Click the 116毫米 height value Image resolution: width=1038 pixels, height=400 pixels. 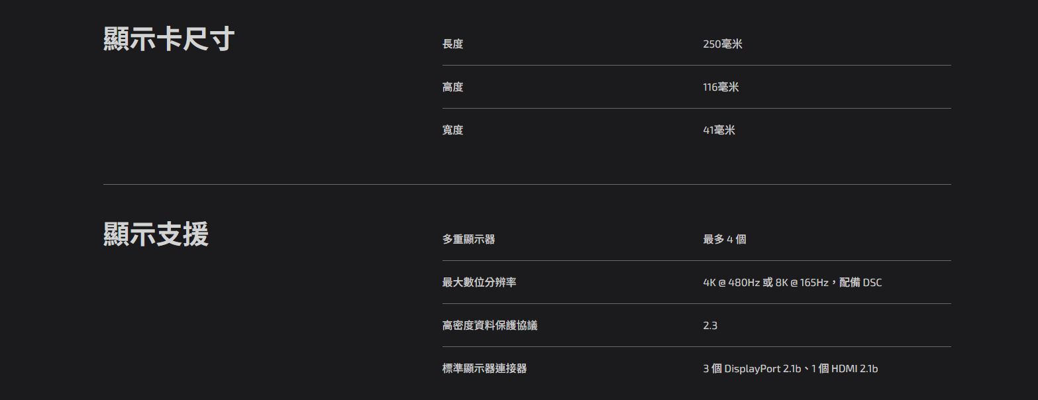721,87
